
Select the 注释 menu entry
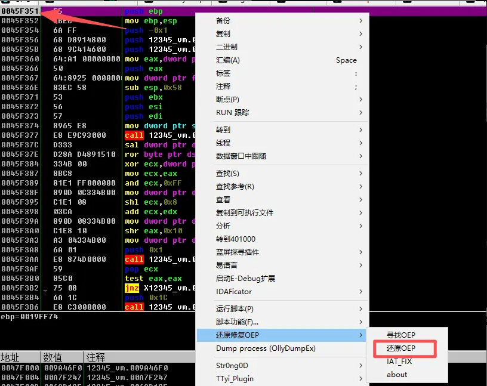(282, 87)
